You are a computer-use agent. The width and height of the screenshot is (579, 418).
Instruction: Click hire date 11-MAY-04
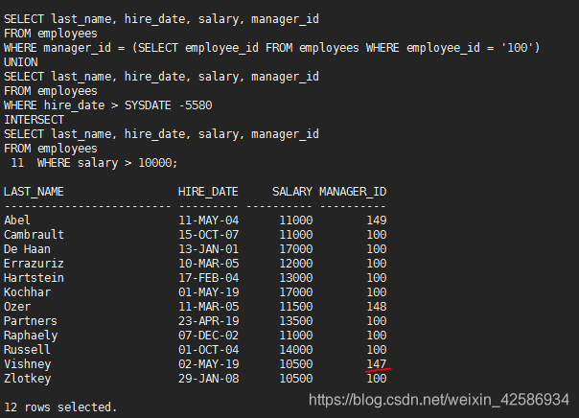point(209,221)
